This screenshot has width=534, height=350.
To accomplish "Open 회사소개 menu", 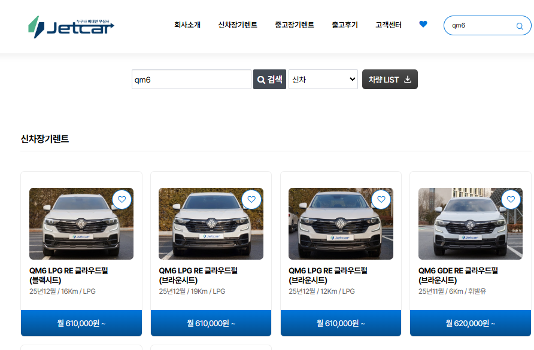I will coord(187,25).
